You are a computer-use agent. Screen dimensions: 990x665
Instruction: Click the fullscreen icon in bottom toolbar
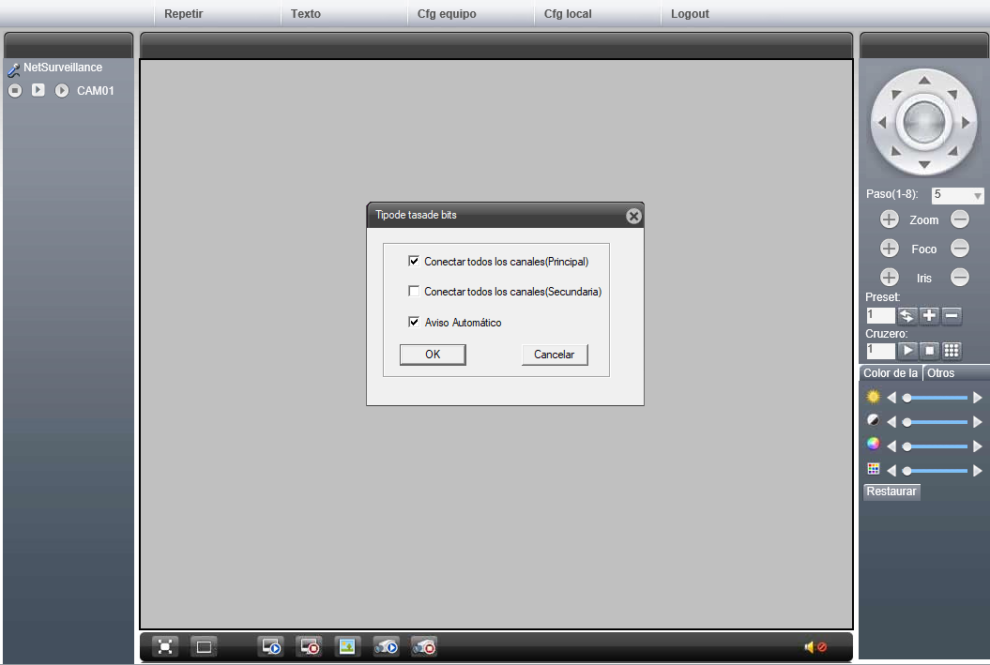pyautogui.click(x=166, y=646)
